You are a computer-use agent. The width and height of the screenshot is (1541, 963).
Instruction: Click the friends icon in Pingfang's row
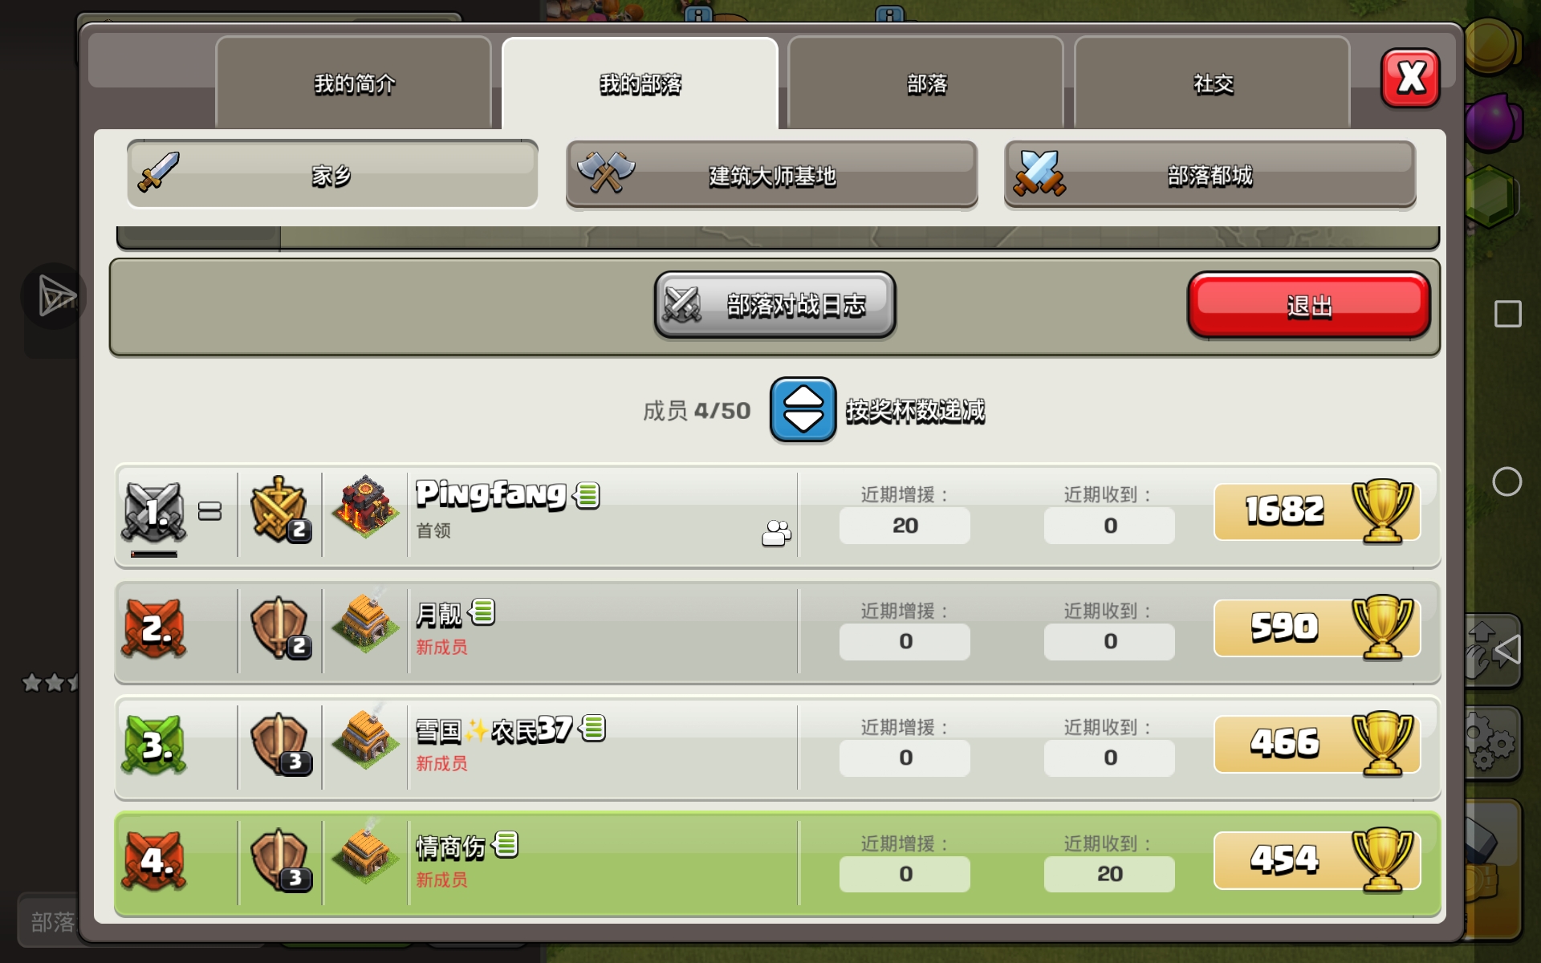click(x=776, y=533)
